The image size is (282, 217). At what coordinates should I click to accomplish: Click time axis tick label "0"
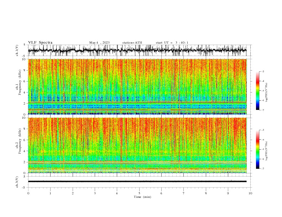(28, 193)
